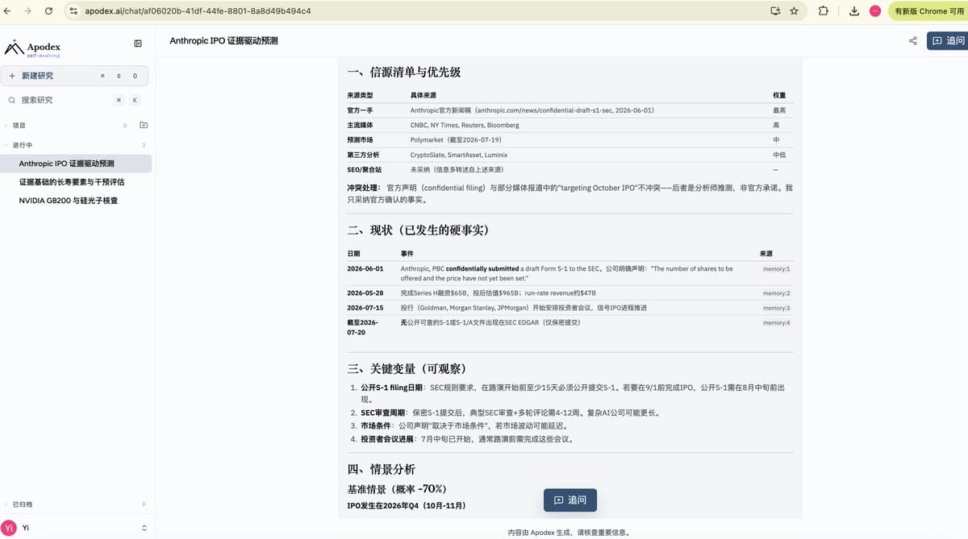Click the 基准情景（概率 ~70%）subheading
Screen dimensions: 968x539
[397, 489]
